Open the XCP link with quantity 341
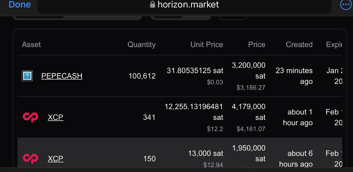Screen dimensions: 353x172 [x=55, y=117]
